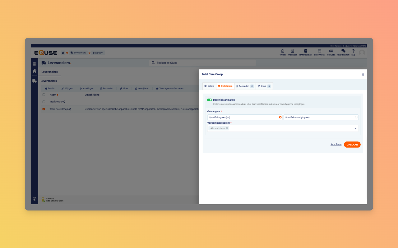Click the Zoeken in eQuse search field
Viewport: 398px width, 248px height.
point(202,63)
